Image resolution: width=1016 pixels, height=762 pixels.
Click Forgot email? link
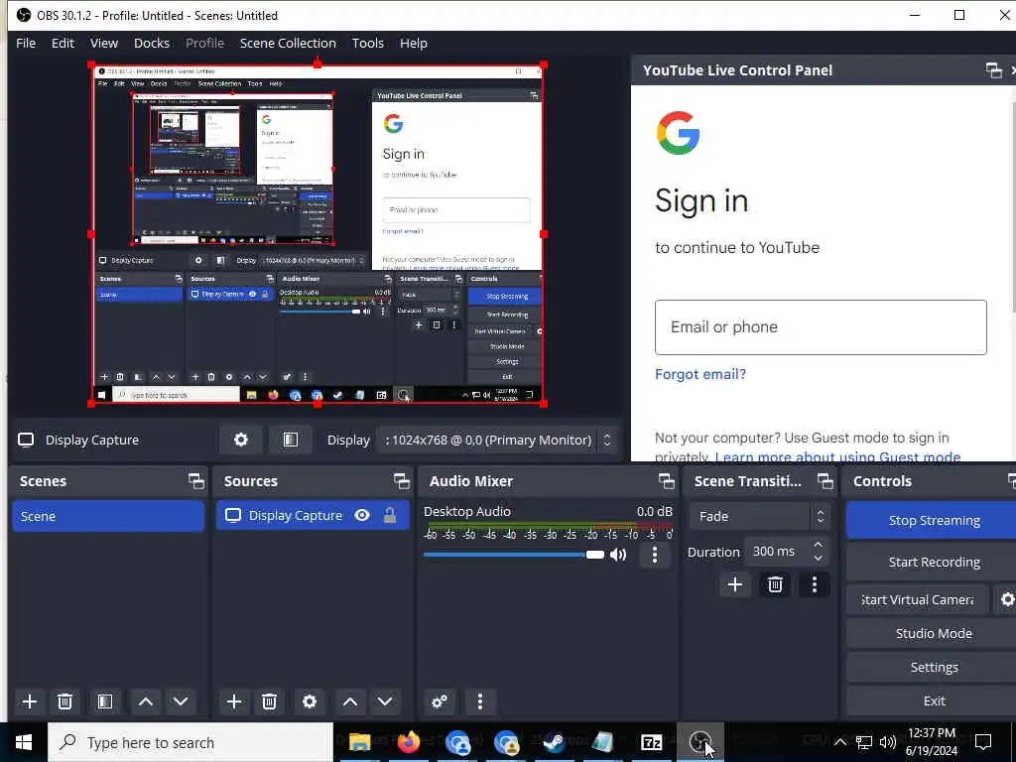click(700, 374)
